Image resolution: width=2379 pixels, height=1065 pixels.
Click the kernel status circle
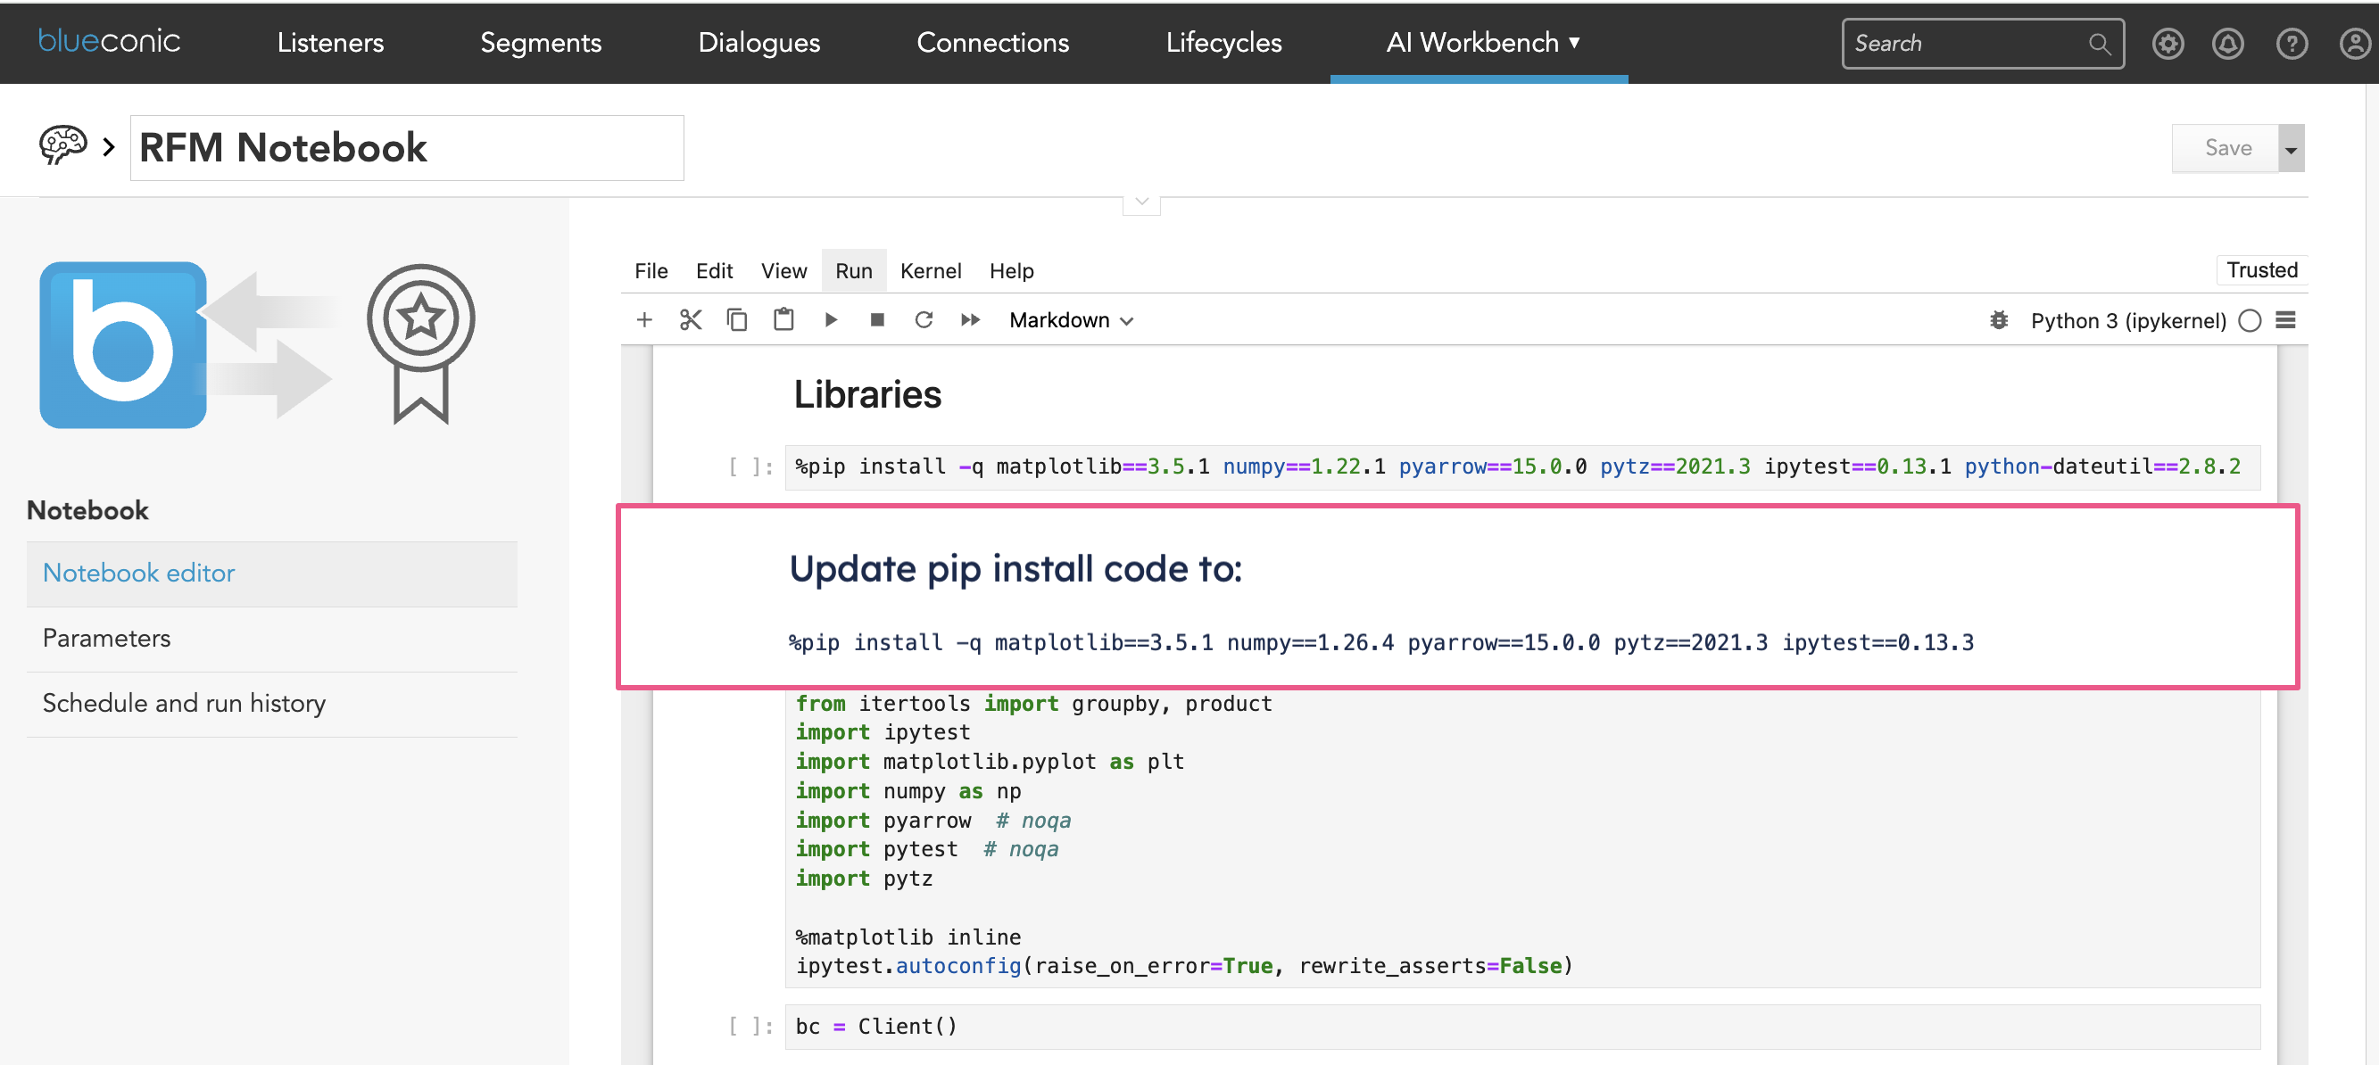coord(2249,320)
